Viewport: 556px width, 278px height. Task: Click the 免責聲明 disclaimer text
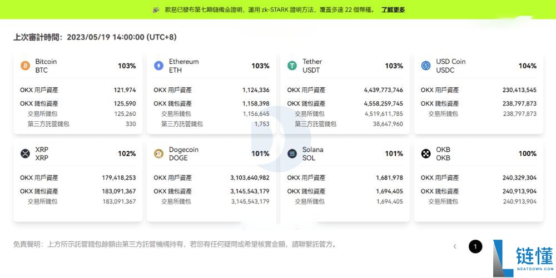point(175,244)
